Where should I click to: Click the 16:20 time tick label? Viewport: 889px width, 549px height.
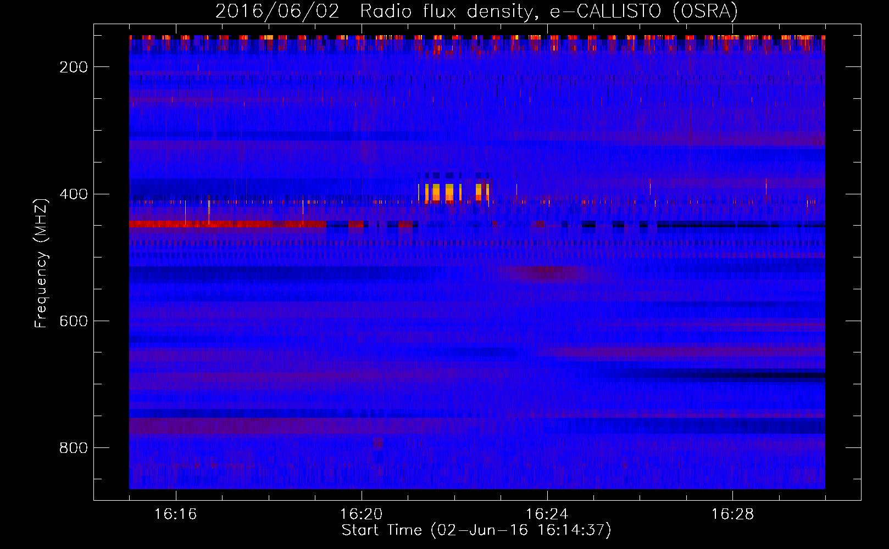361,514
